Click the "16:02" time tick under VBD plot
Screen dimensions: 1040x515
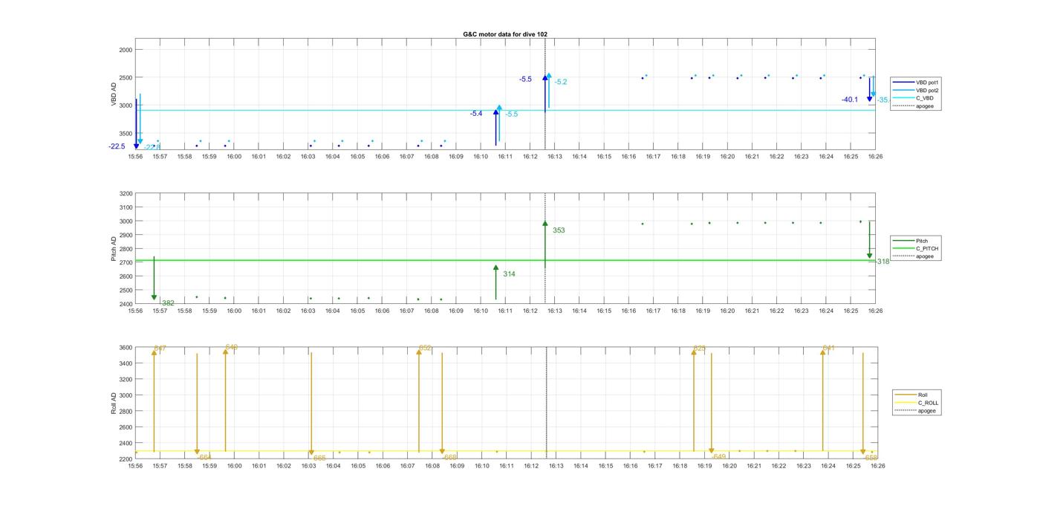[x=283, y=157]
